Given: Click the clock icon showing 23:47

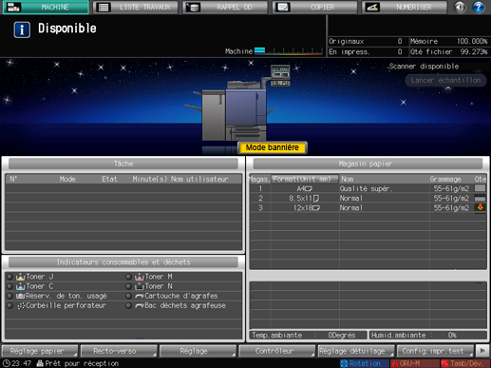Looking at the screenshot, I should pyautogui.click(x=7, y=363).
